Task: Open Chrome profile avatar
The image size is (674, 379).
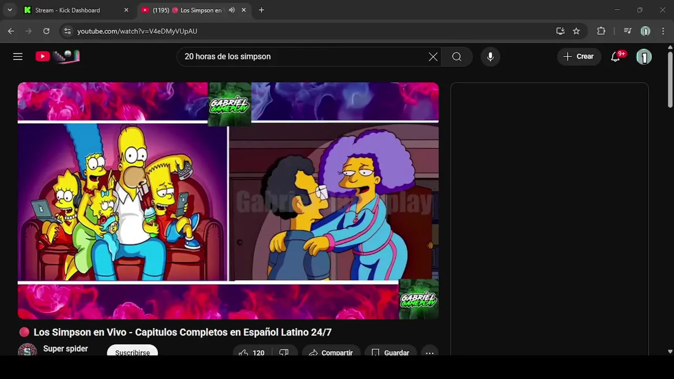Action: tap(645, 31)
